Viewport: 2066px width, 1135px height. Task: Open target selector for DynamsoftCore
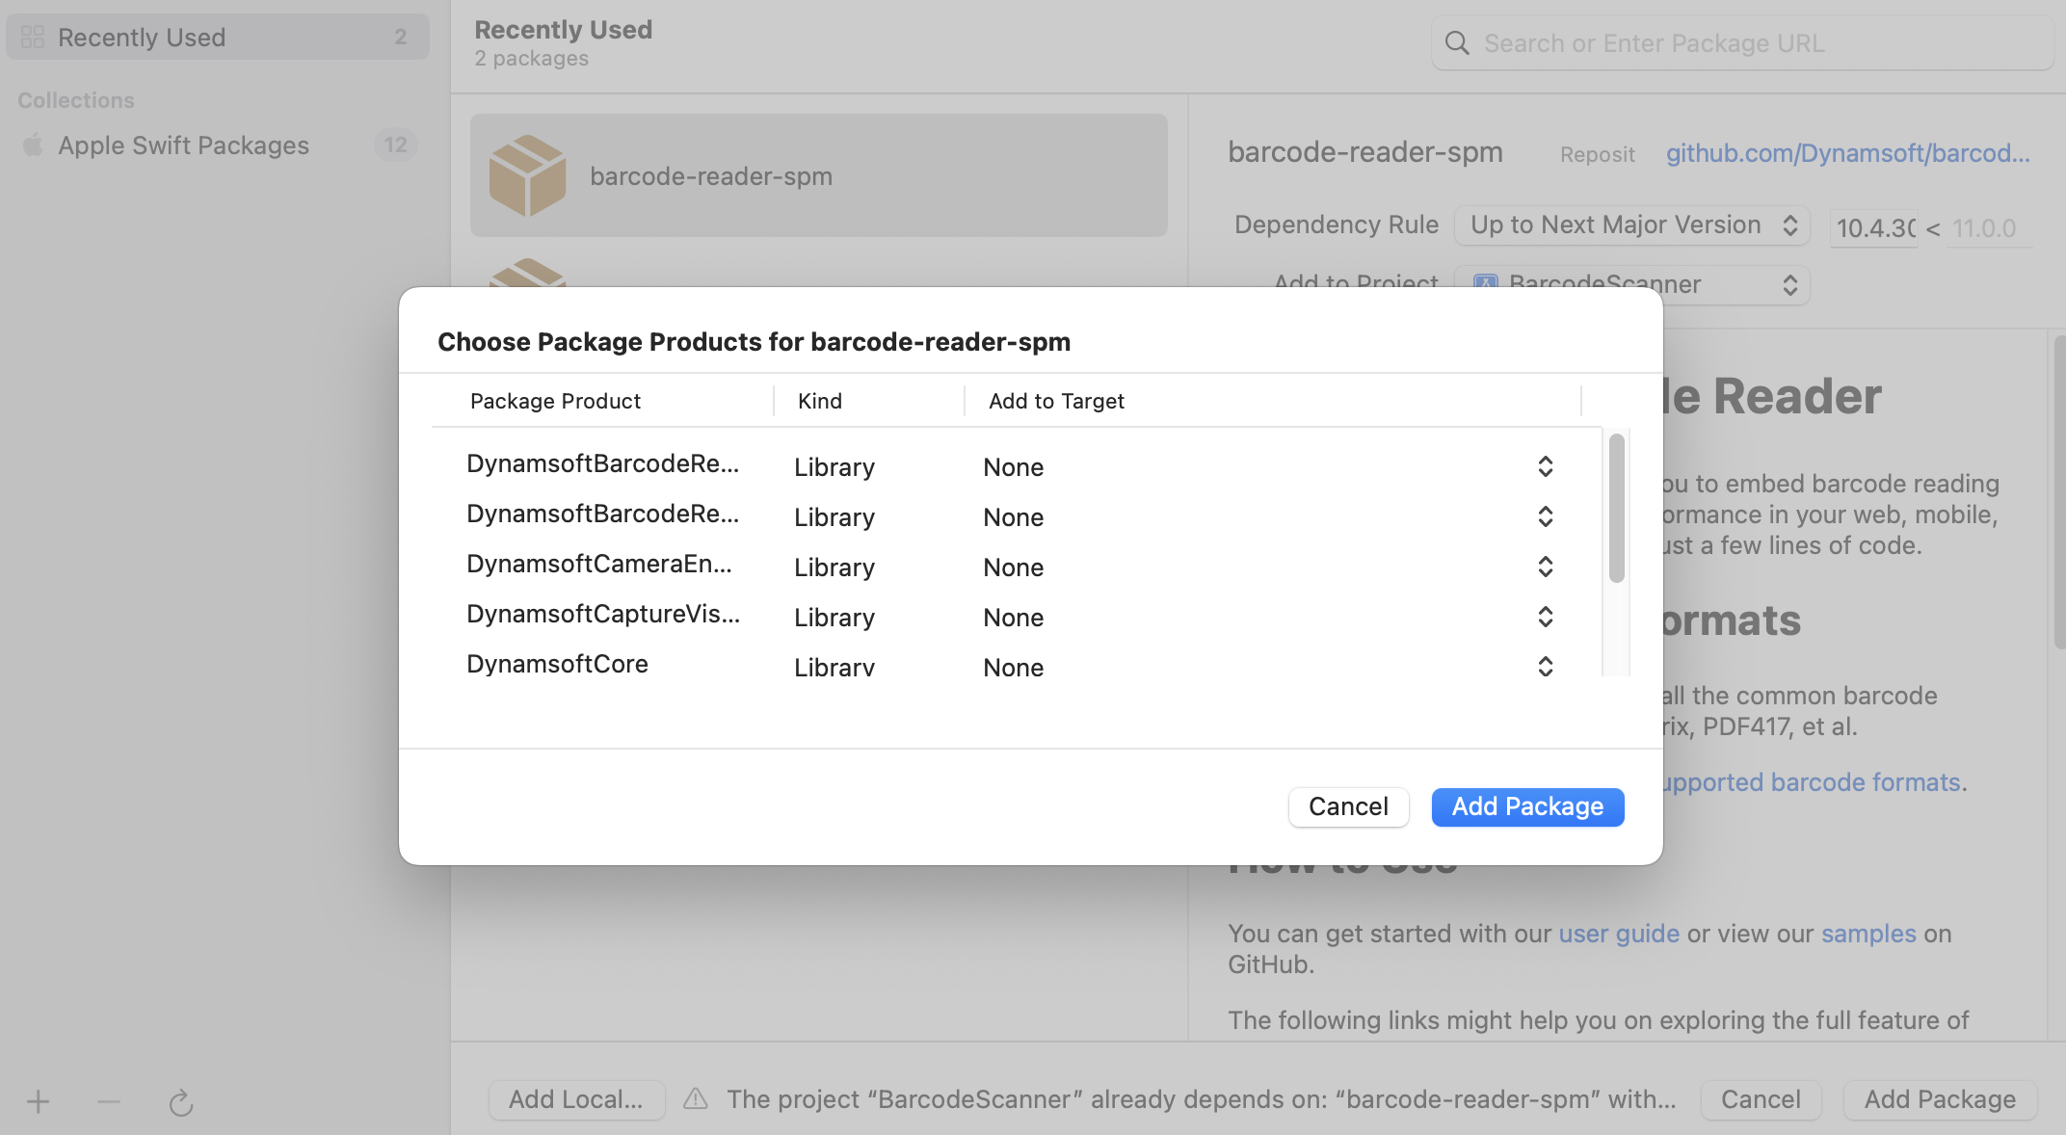pos(1545,666)
